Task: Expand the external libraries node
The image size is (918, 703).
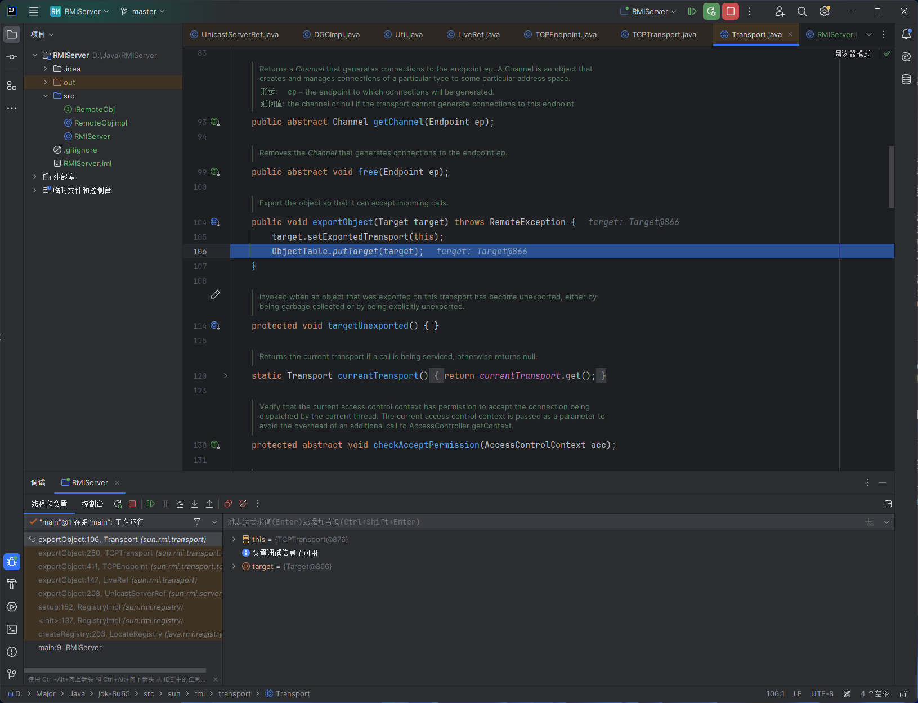Action: tap(35, 177)
